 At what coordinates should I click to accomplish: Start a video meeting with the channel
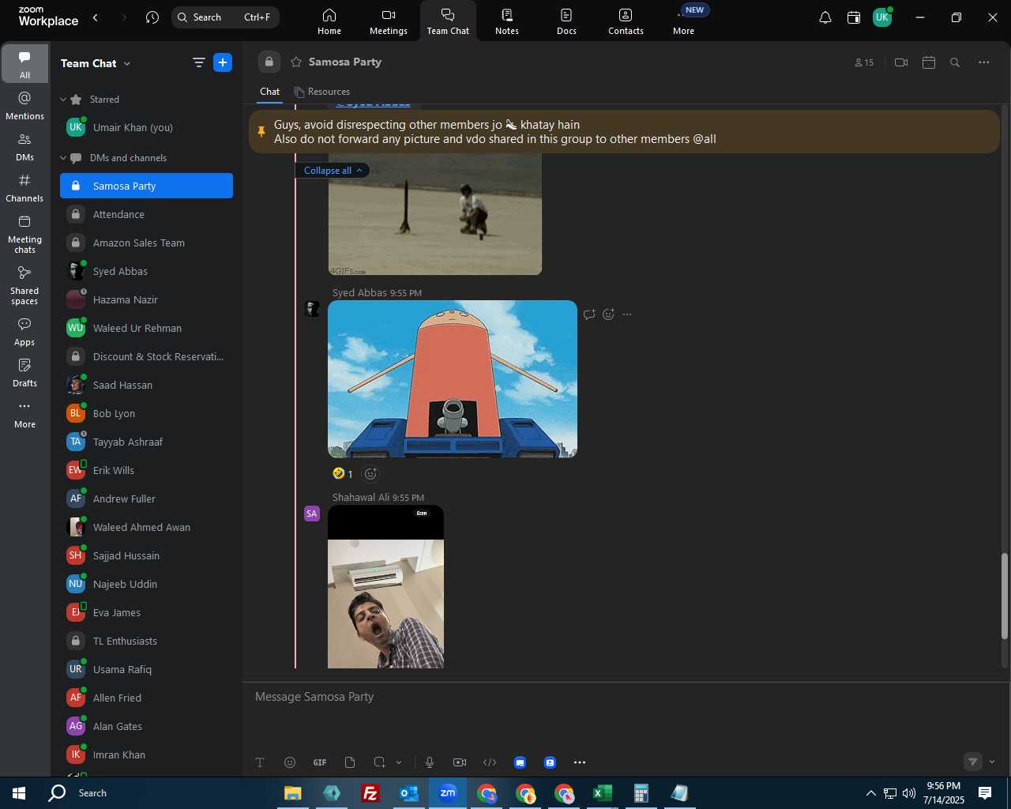(901, 62)
